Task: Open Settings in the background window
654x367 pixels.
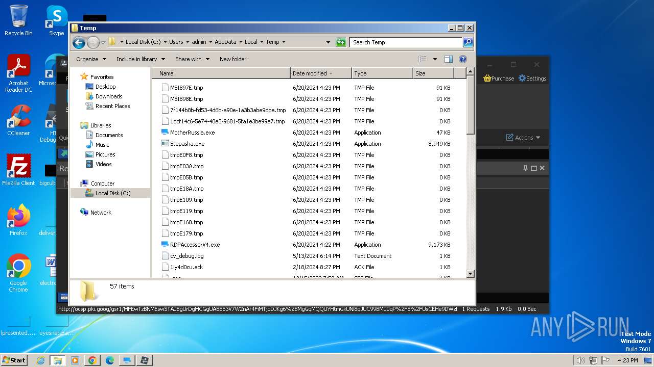Action: click(532, 78)
